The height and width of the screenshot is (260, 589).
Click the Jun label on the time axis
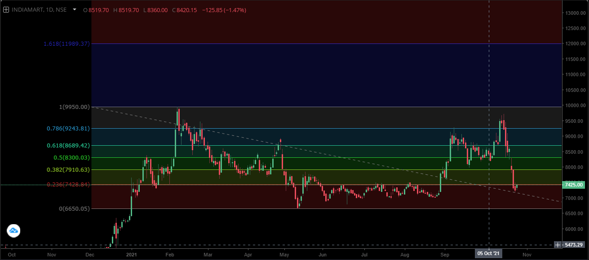coord(322,254)
